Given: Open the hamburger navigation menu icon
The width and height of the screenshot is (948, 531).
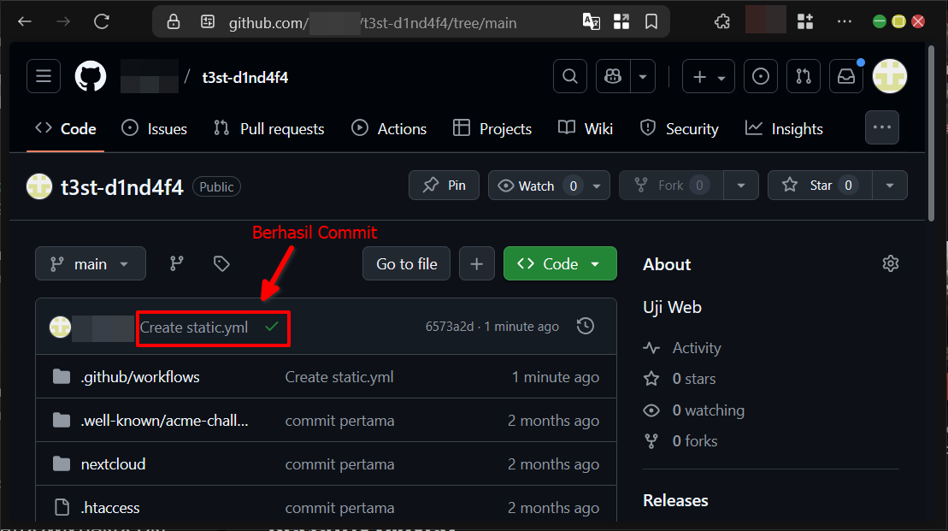Looking at the screenshot, I should coord(44,76).
